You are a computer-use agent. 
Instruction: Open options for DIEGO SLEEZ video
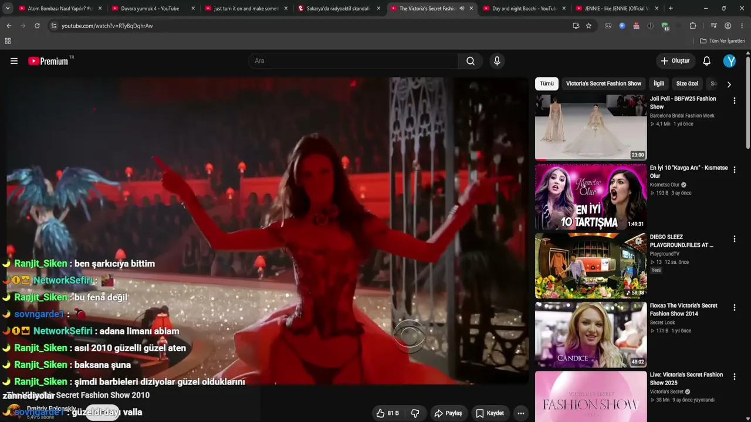(x=734, y=239)
